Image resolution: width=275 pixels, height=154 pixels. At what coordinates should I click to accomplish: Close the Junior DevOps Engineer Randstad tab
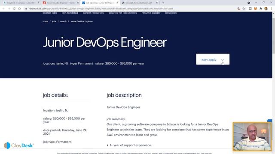(x=78, y=3)
